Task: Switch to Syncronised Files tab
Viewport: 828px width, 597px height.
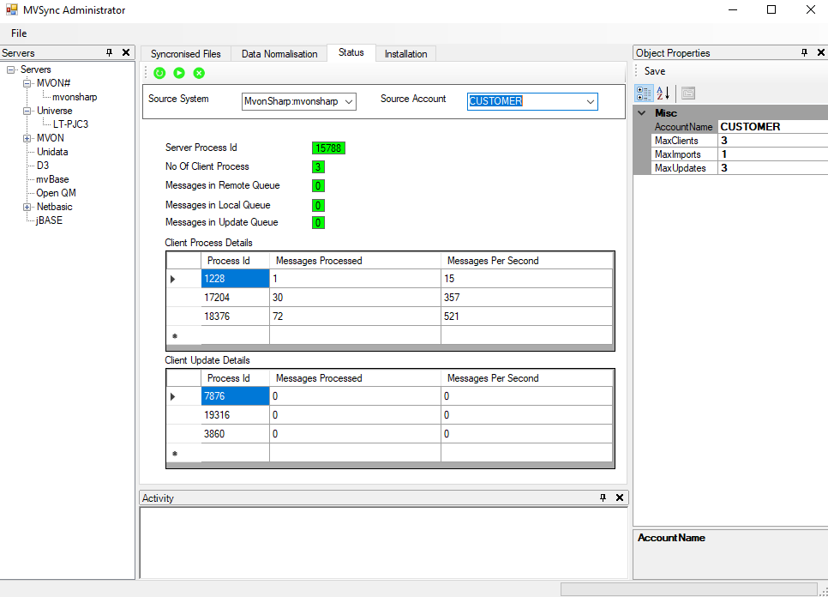Action: click(x=186, y=54)
